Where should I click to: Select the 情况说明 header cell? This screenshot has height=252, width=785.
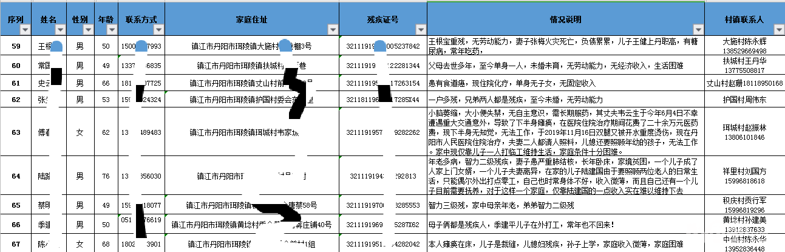pos(565,19)
